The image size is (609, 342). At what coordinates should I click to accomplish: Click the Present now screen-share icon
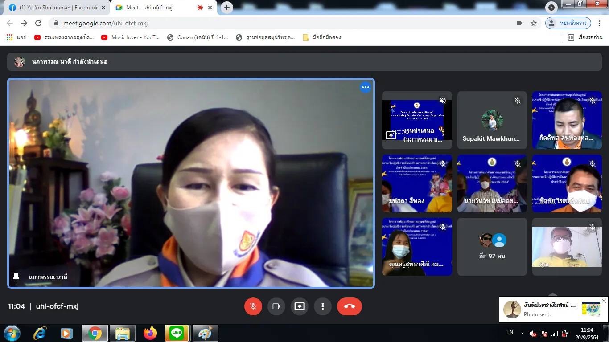299,306
